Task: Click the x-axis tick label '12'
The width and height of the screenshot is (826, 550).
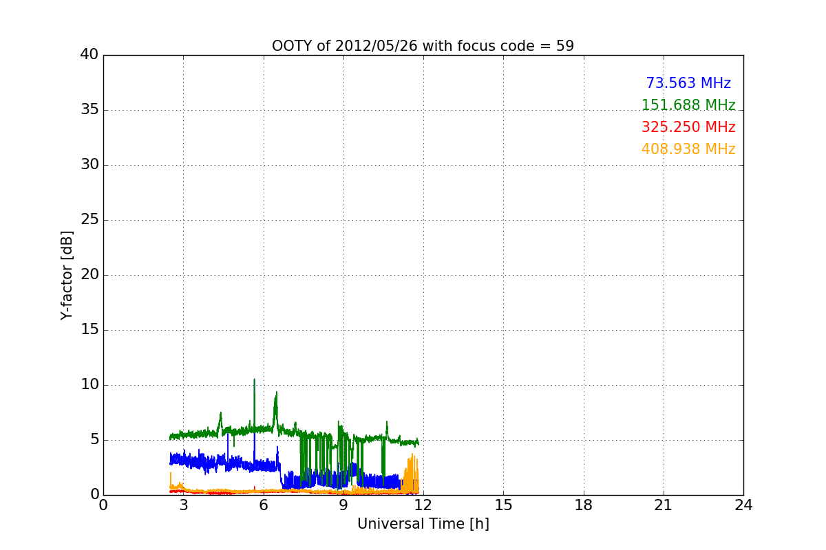Action: [x=423, y=505]
